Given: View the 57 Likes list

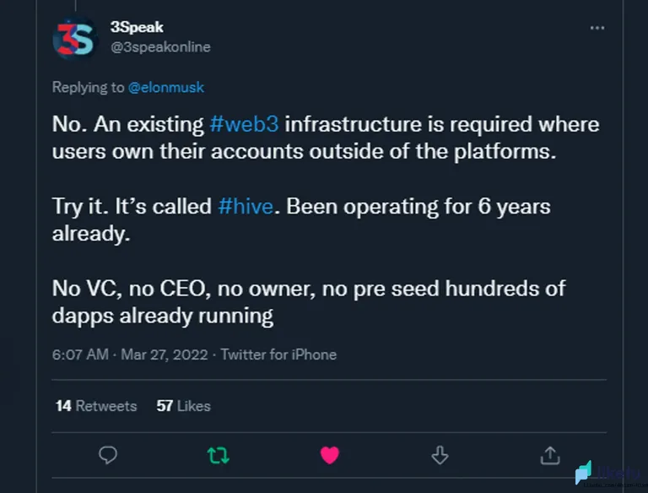Looking at the screenshot, I should (183, 406).
